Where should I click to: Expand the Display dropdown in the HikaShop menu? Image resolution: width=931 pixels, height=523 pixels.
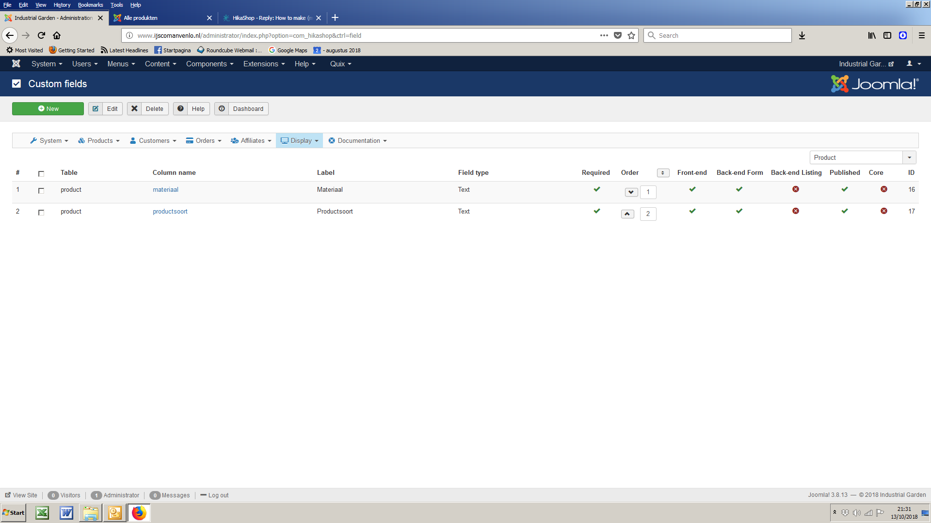299,141
